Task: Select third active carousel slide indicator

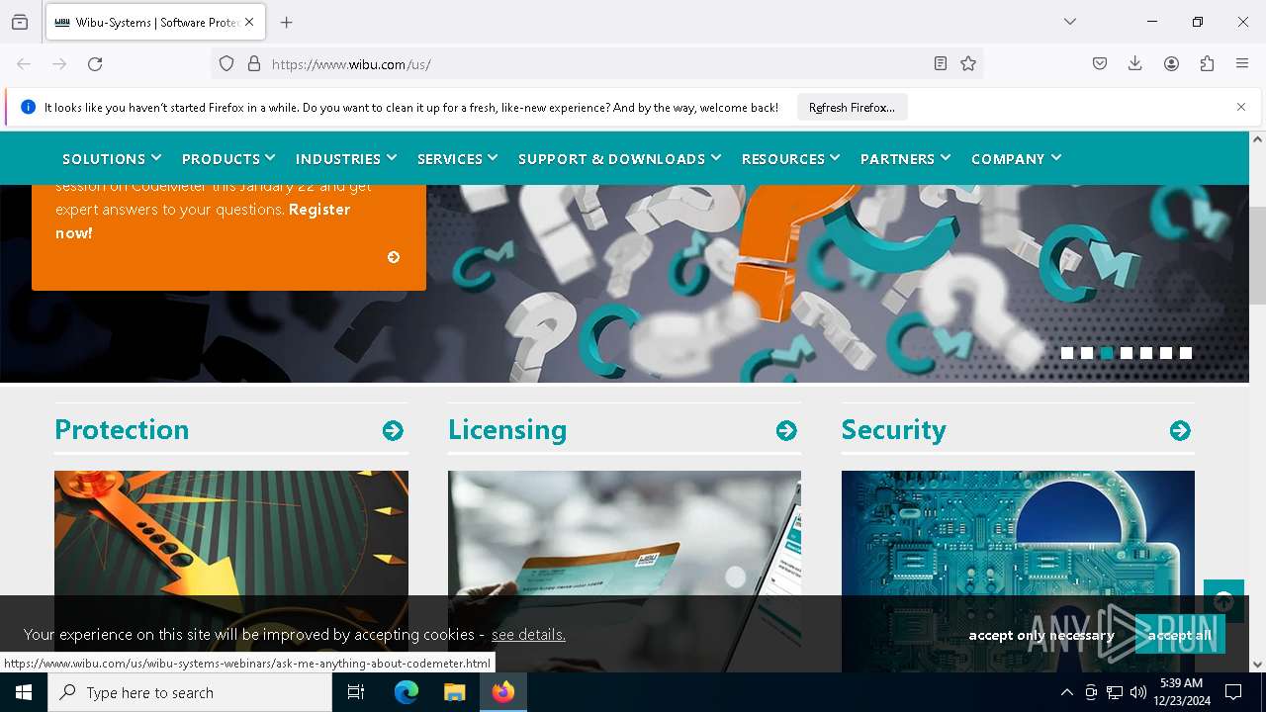Action: [1107, 353]
